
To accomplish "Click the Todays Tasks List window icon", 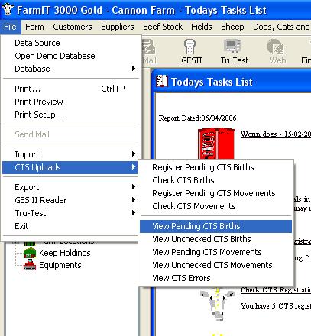I will tap(162, 82).
